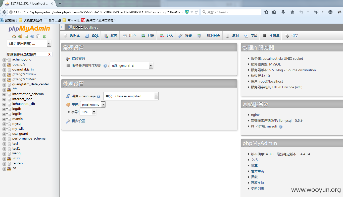Click the 更新列表 link
This screenshot has height=197, width=343.
point(258,188)
